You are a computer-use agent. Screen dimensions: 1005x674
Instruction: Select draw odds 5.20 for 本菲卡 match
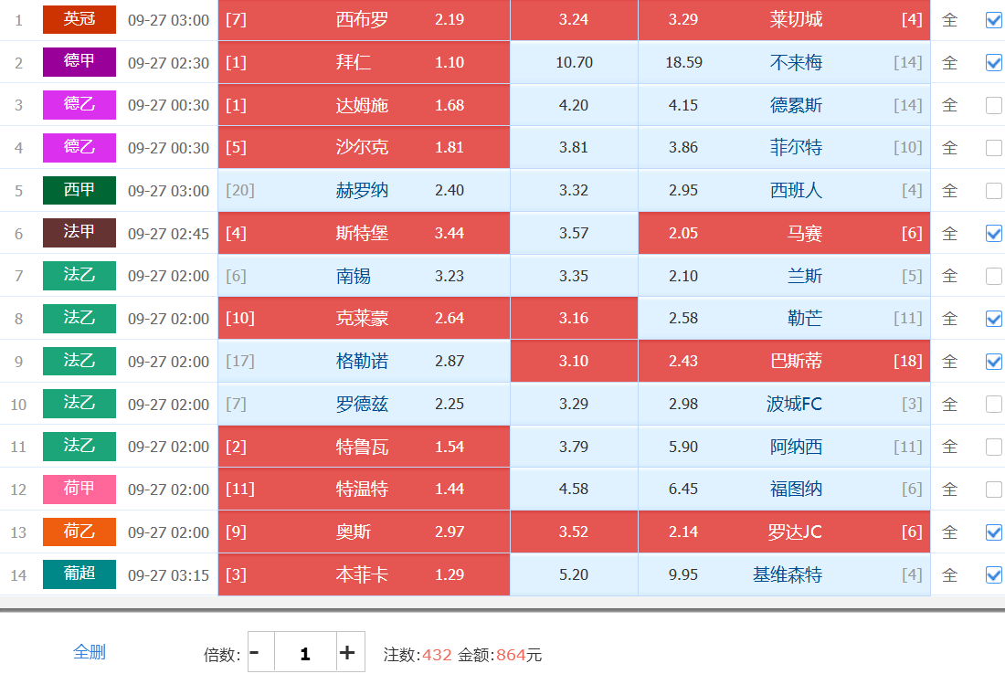(x=574, y=574)
